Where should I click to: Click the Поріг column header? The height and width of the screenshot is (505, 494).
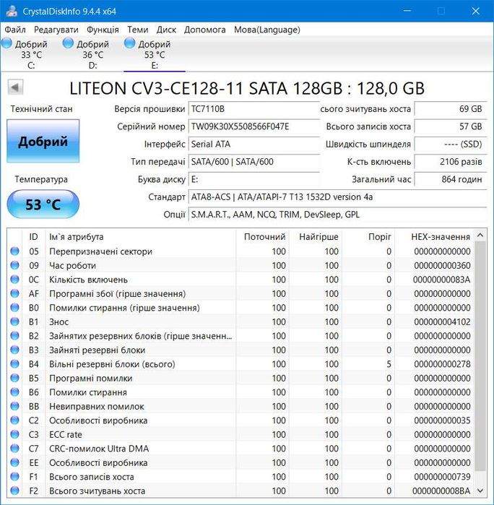[x=369, y=237]
